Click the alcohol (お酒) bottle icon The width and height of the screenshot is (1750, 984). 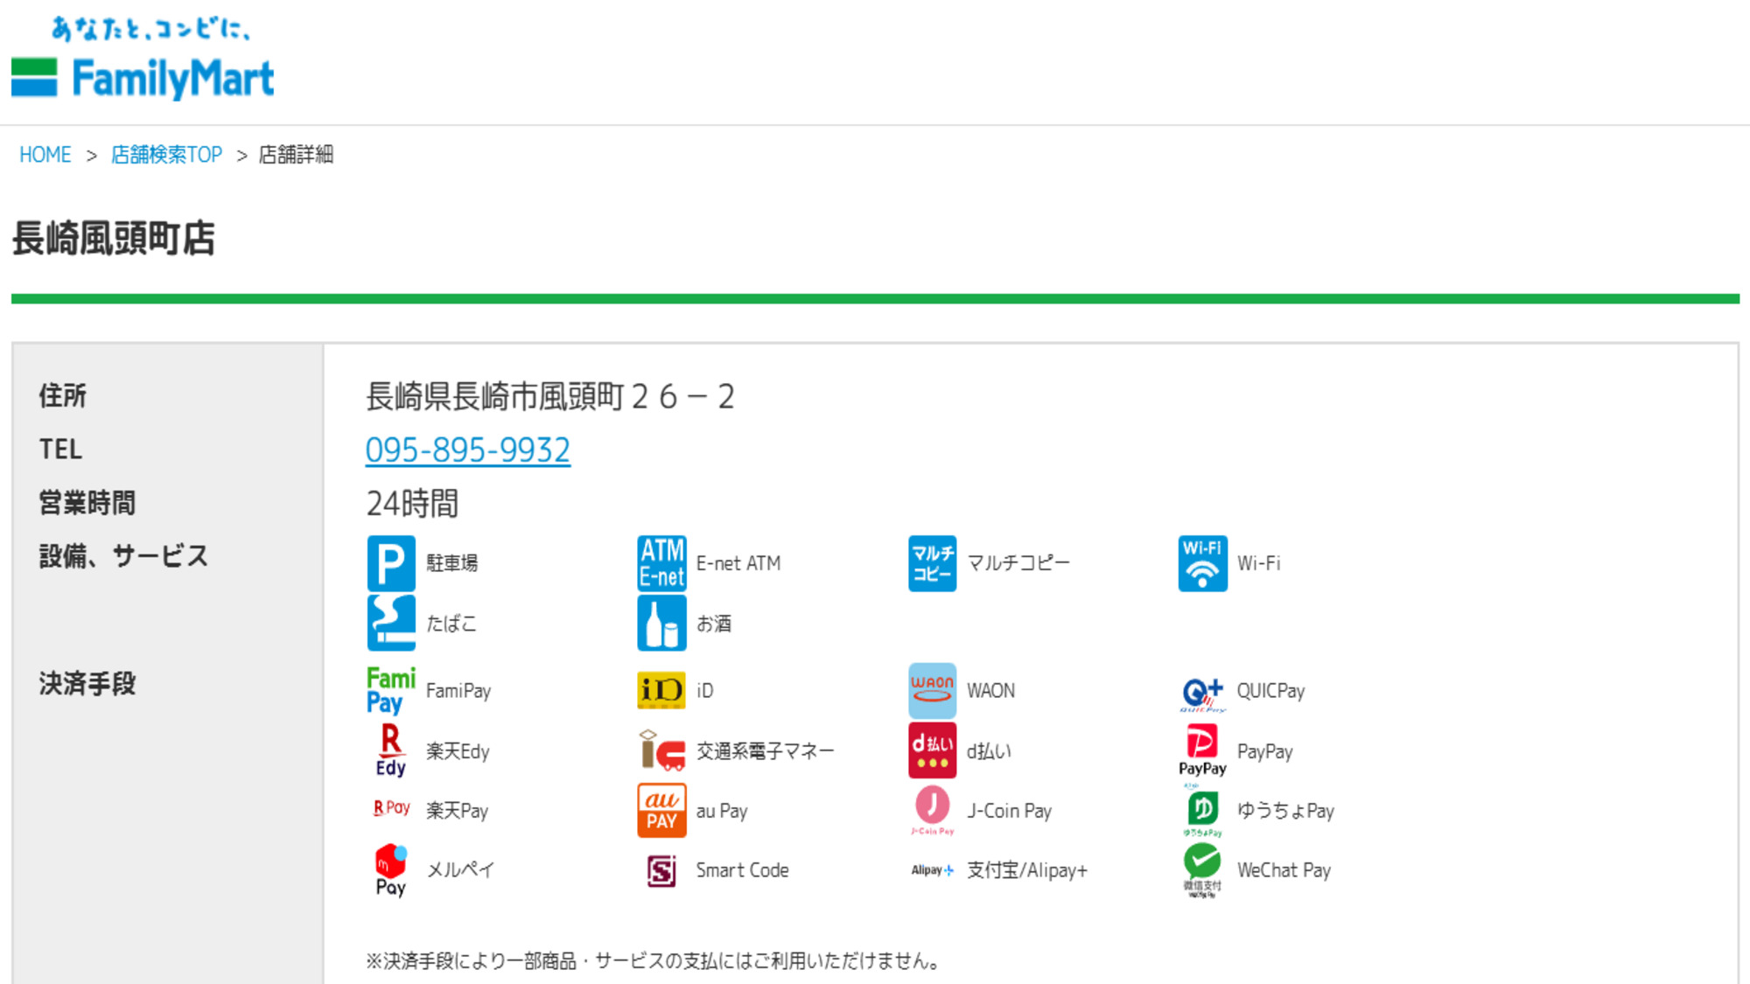tap(661, 623)
